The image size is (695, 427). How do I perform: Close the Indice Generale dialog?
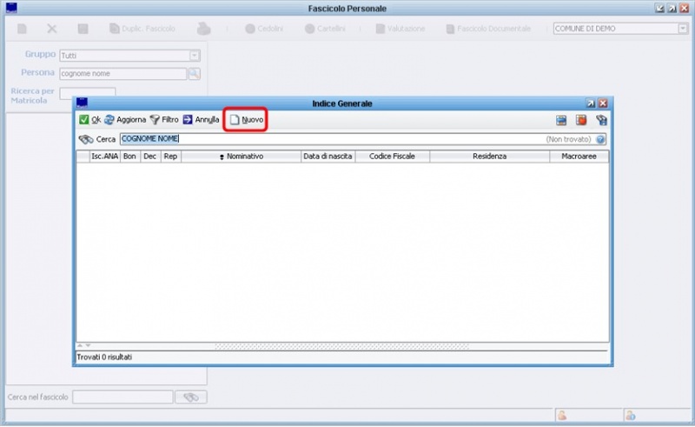tap(603, 103)
